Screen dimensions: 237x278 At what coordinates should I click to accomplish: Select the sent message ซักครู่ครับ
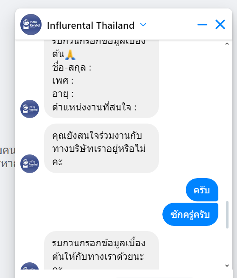click(x=190, y=215)
